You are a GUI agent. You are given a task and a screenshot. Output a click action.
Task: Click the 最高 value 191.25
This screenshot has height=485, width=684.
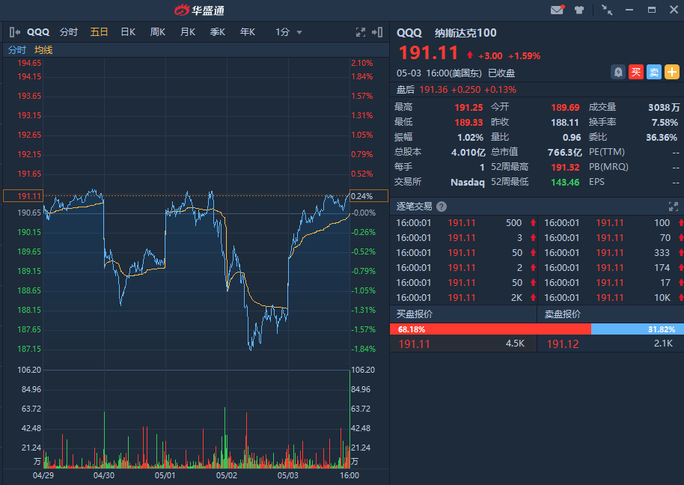pos(468,107)
